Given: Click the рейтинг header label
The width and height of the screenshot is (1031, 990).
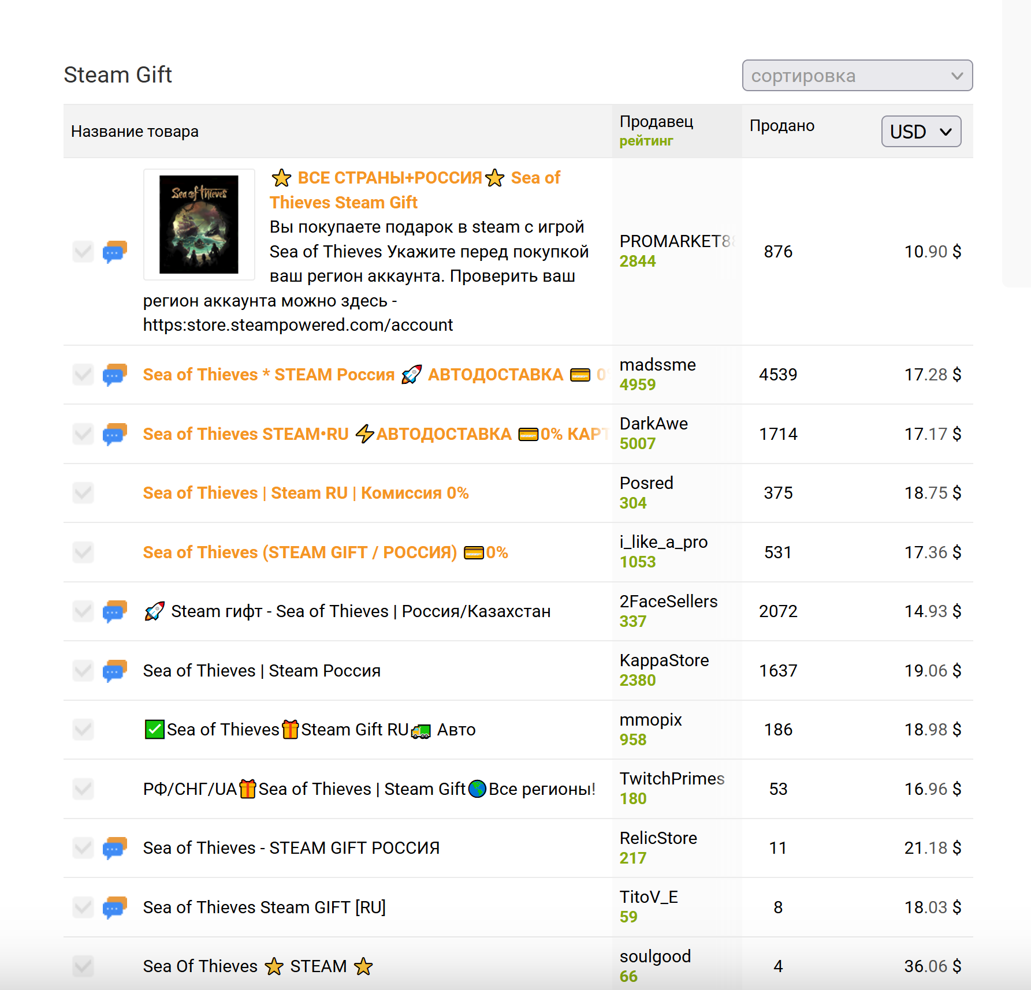Looking at the screenshot, I should coord(646,141).
